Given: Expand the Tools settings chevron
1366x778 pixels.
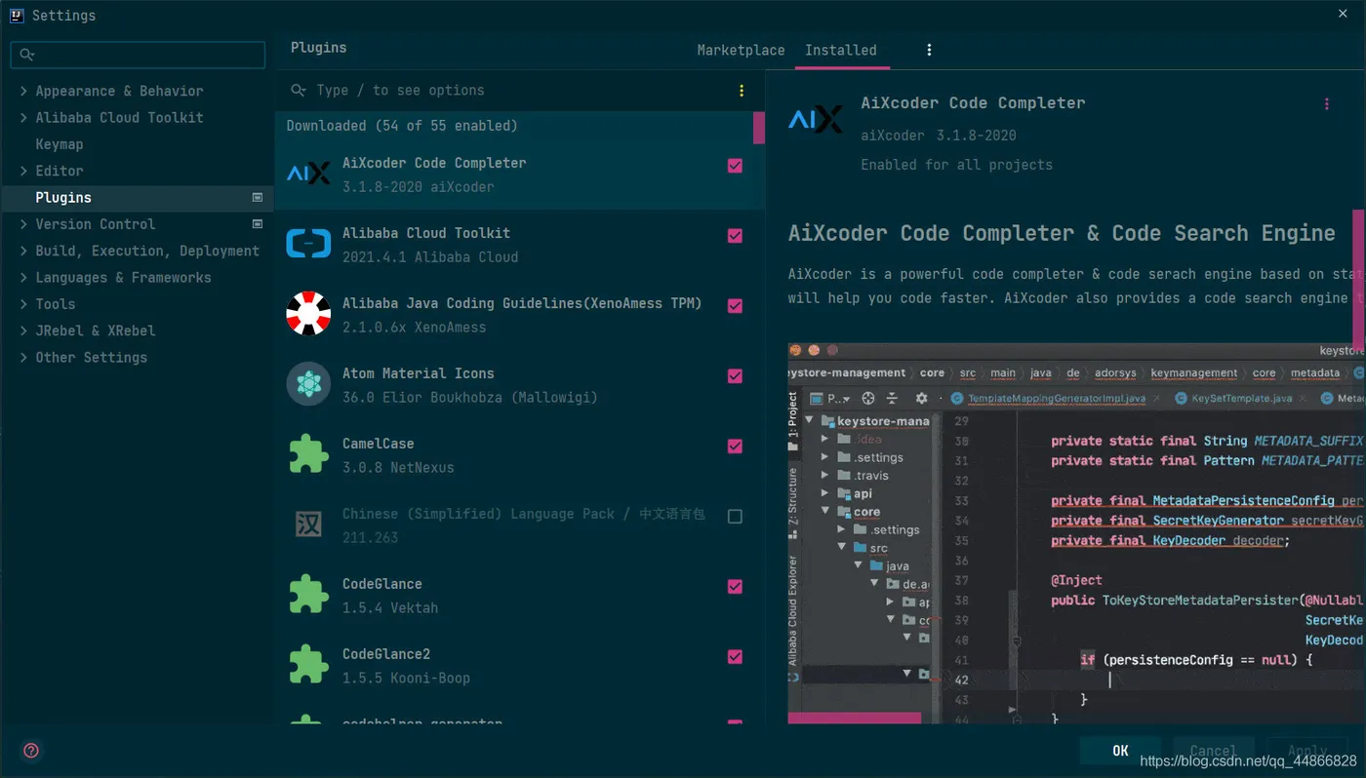Looking at the screenshot, I should (x=23, y=304).
